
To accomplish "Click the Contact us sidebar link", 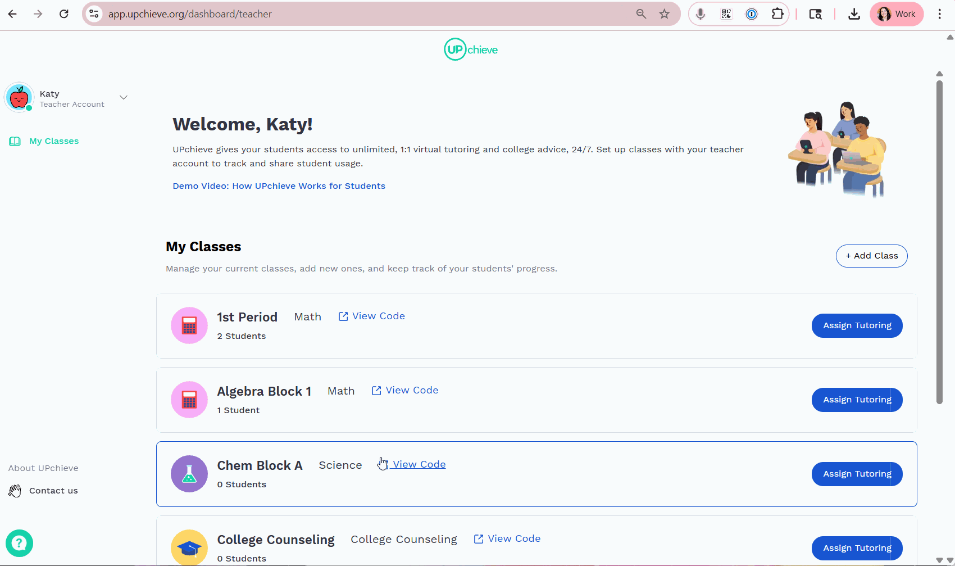I will (x=53, y=491).
